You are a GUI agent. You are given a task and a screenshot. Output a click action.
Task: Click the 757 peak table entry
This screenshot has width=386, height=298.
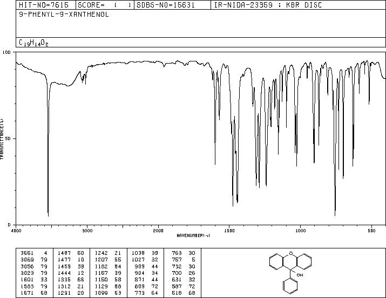pyautogui.click(x=184, y=259)
